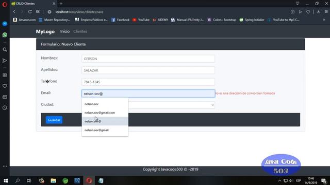Image resolution: width=330 pixels, height=185 pixels.
Task: Open Manual JPA Entity bookmark
Action: pyautogui.click(x=188, y=20)
